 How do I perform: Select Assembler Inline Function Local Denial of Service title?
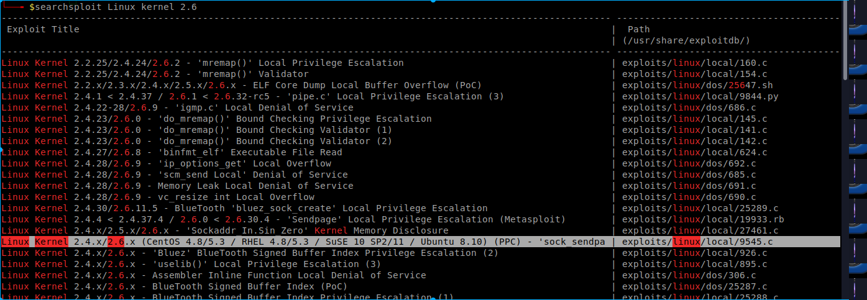214,275
